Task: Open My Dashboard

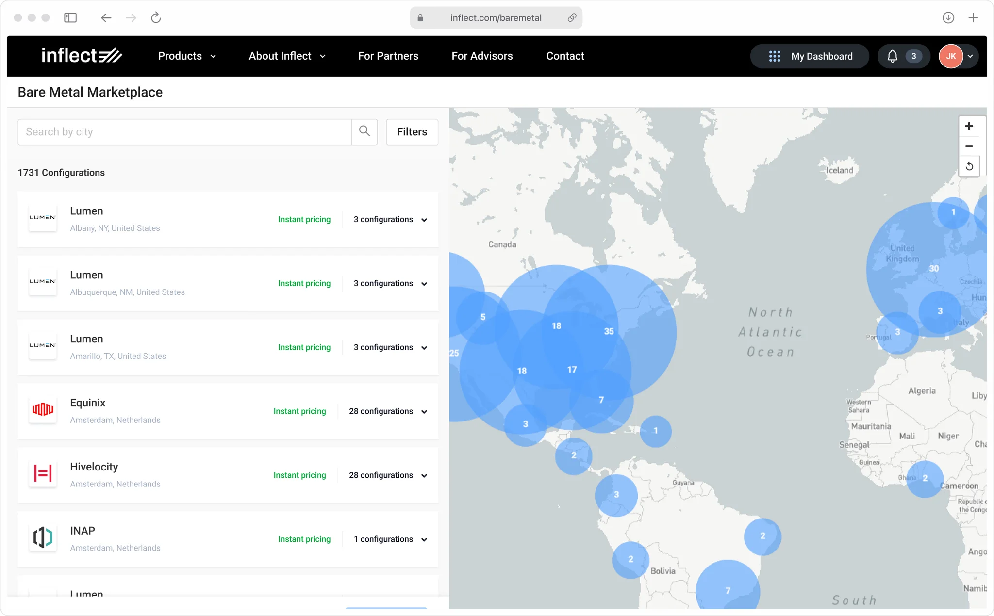Action: (x=810, y=56)
